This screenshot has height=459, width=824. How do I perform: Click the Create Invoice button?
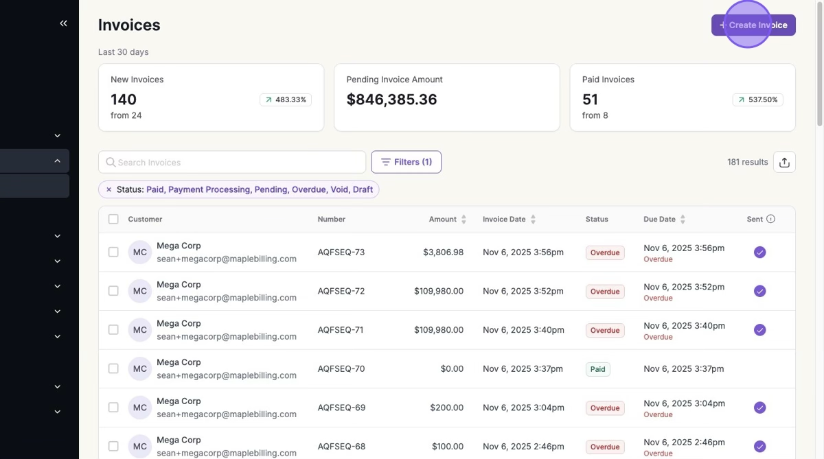(x=753, y=25)
